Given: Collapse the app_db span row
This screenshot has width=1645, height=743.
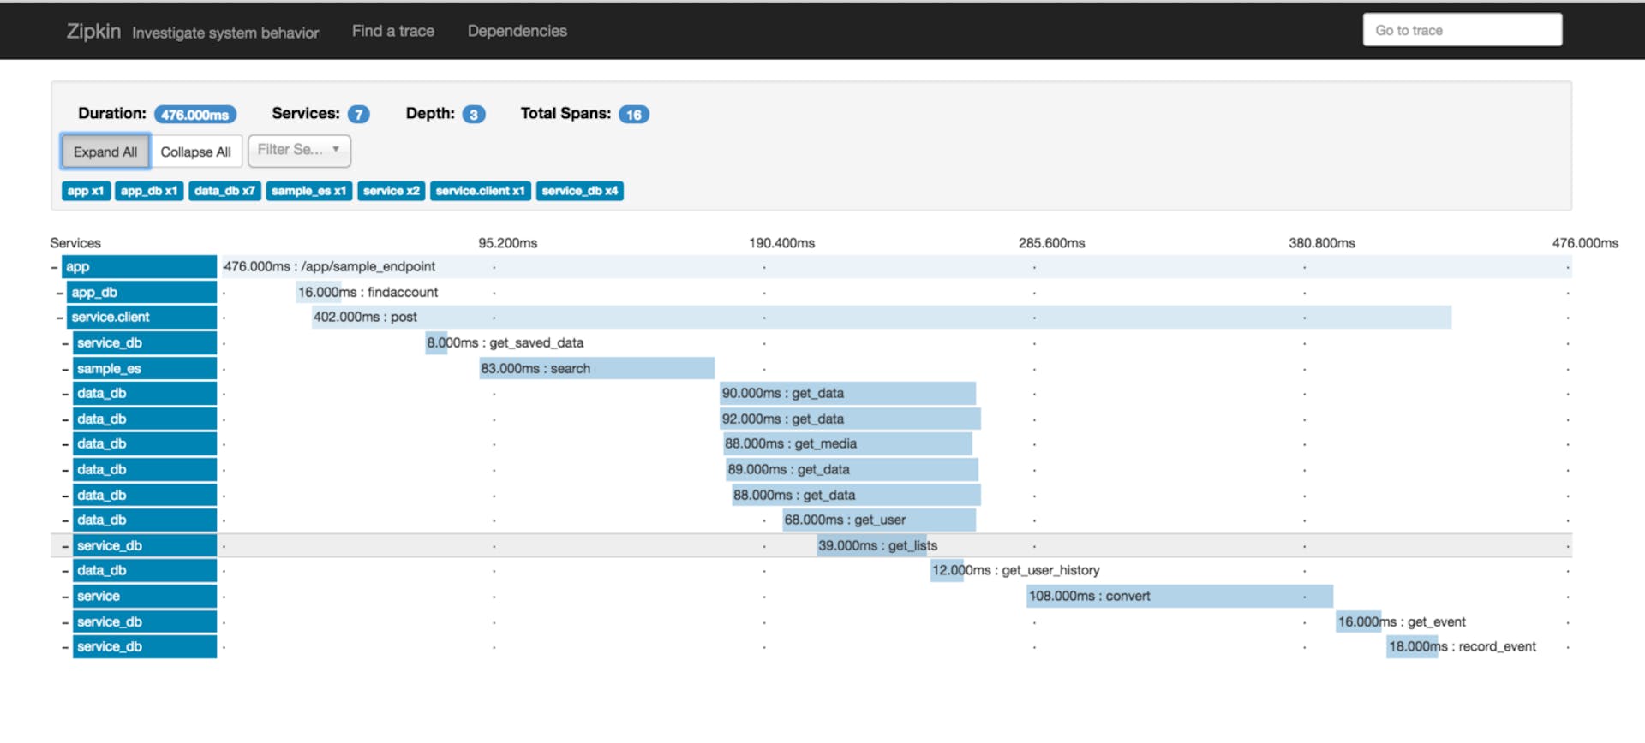Looking at the screenshot, I should [59, 293].
